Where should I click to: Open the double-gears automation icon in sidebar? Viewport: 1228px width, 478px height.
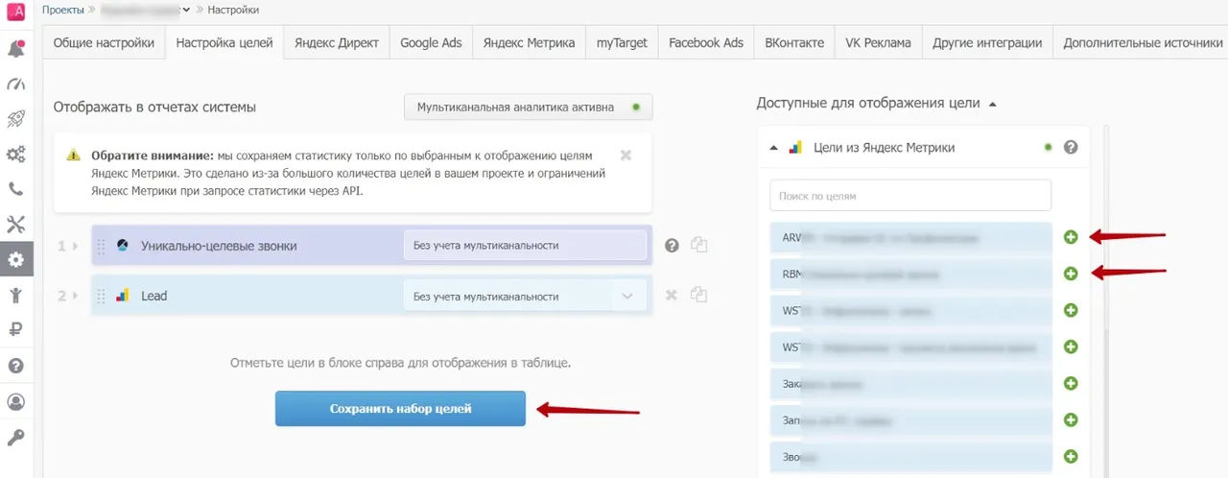[15, 154]
